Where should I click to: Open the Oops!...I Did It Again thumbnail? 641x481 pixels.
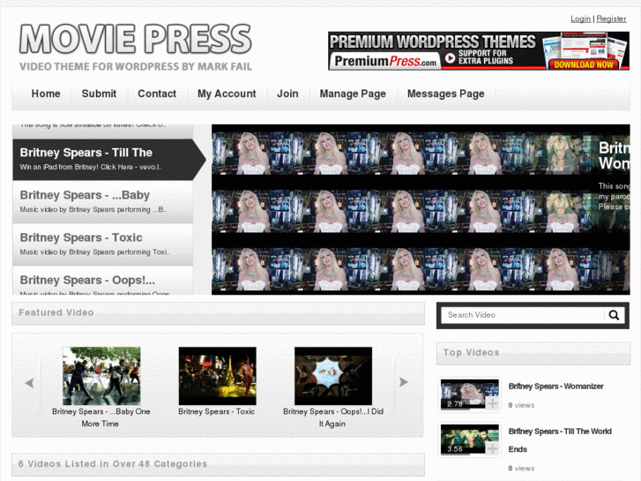pyautogui.click(x=333, y=376)
